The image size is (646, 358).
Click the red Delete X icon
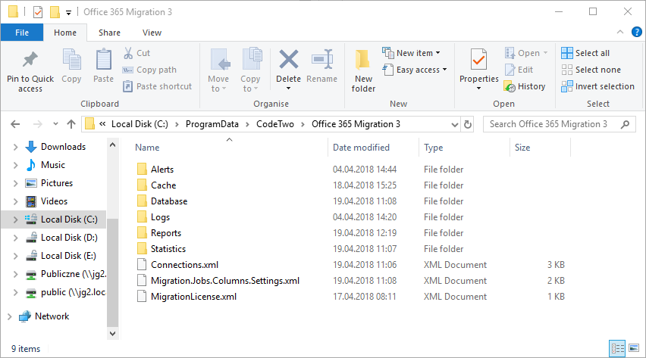tap(288, 59)
